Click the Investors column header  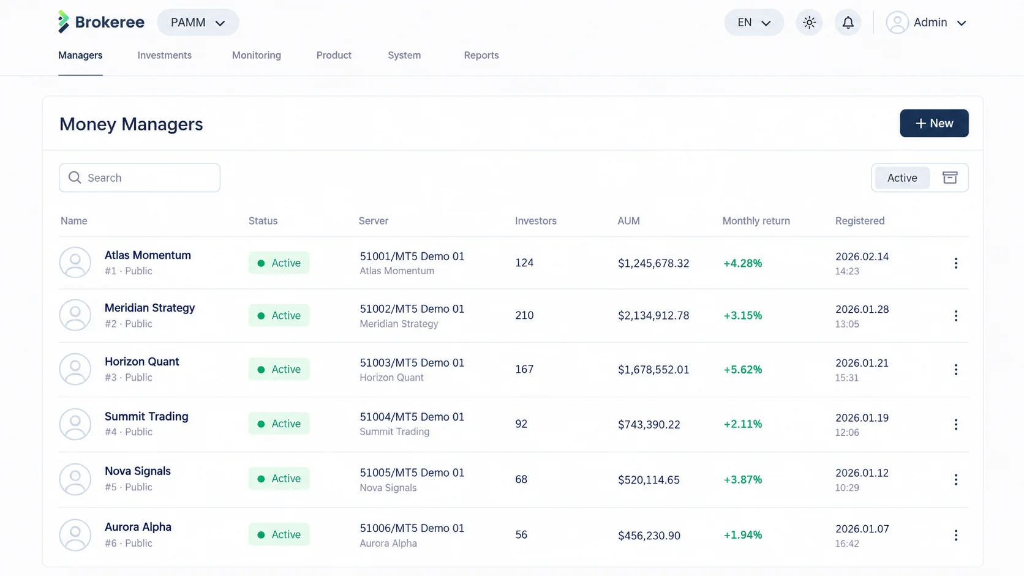536,221
